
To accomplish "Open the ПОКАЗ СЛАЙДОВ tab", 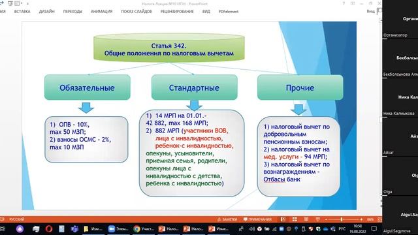I will (137, 12).
